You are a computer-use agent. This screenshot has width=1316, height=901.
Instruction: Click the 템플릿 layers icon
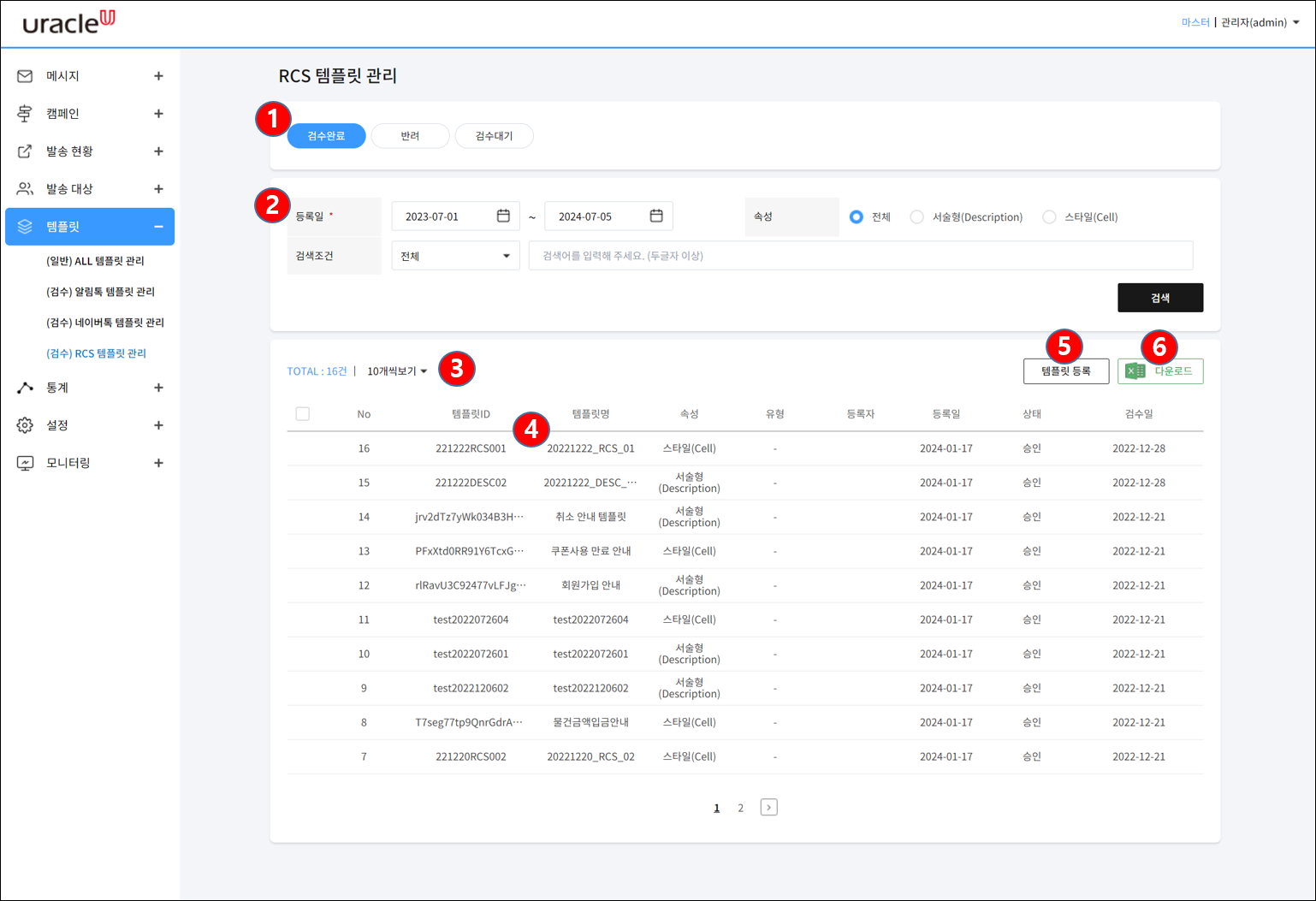click(25, 227)
